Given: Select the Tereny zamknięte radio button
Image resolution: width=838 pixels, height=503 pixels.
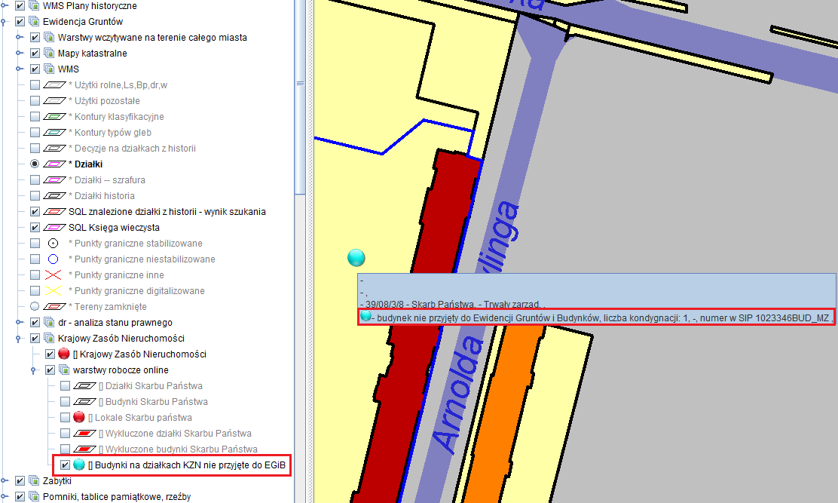Looking at the screenshot, I should 35,307.
